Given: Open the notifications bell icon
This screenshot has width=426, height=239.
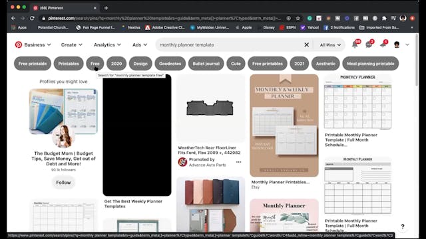Looking at the screenshot, I should 355,44.
